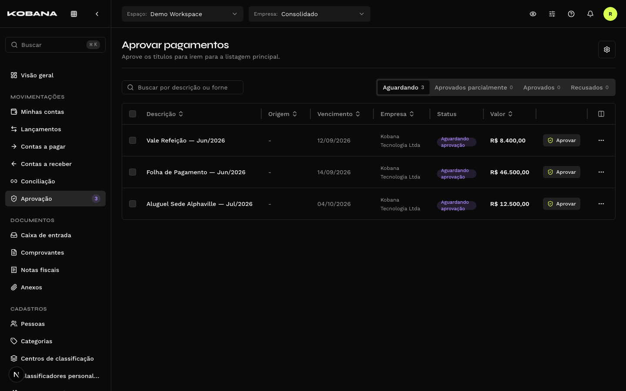Open Caixa de entrada
The image size is (626, 391).
(55, 235)
